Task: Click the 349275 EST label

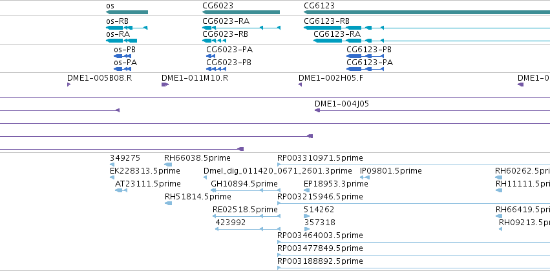Action: pyautogui.click(x=125, y=158)
